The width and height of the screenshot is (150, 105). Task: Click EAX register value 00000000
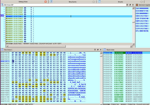(144, 8)
